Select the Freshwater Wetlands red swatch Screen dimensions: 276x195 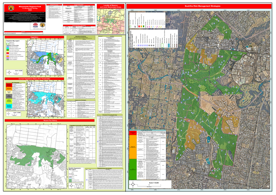click(8, 53)
